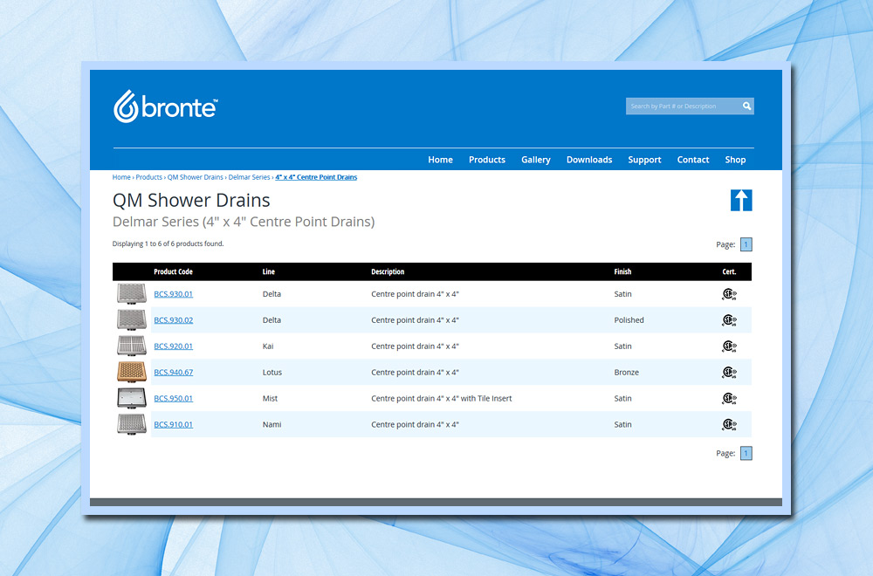Open product code BCS.910.01 link

click(173, 424)
